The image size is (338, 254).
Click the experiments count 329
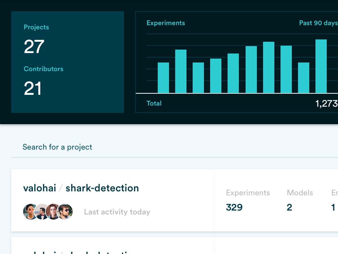(x=234, y=207)
